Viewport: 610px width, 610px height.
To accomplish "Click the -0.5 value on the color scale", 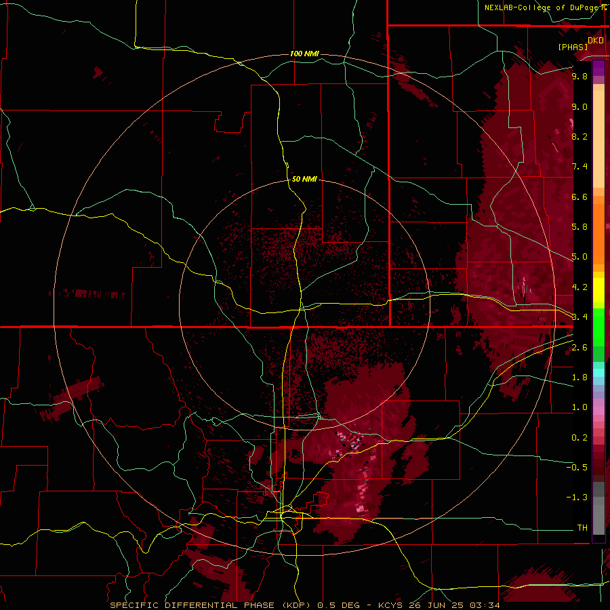I will pyautogui.click(x=577, y=468).
